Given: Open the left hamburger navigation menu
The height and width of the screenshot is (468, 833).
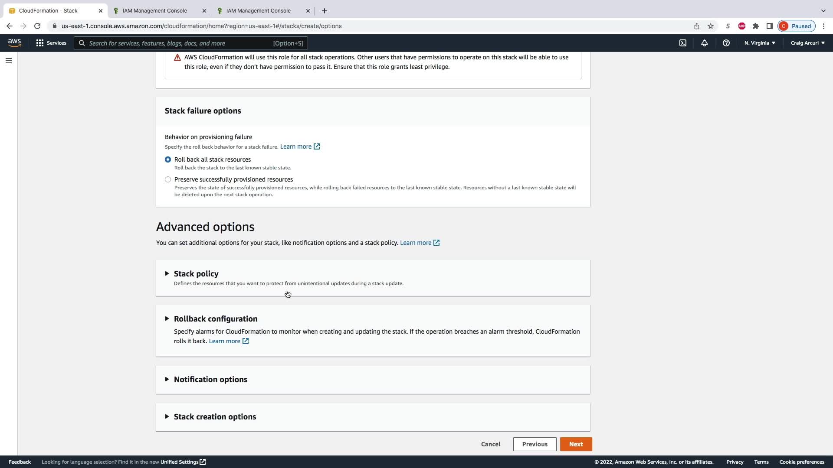Looking at the screenshot, I should pyautogui.click(x=8, y=61).
